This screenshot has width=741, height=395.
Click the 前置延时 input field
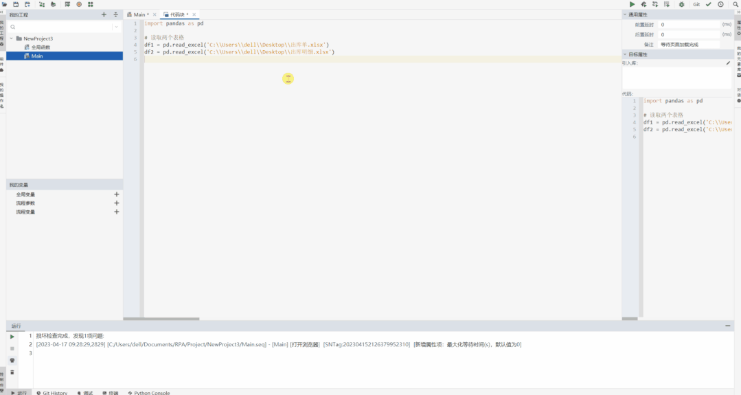(689, 25)
